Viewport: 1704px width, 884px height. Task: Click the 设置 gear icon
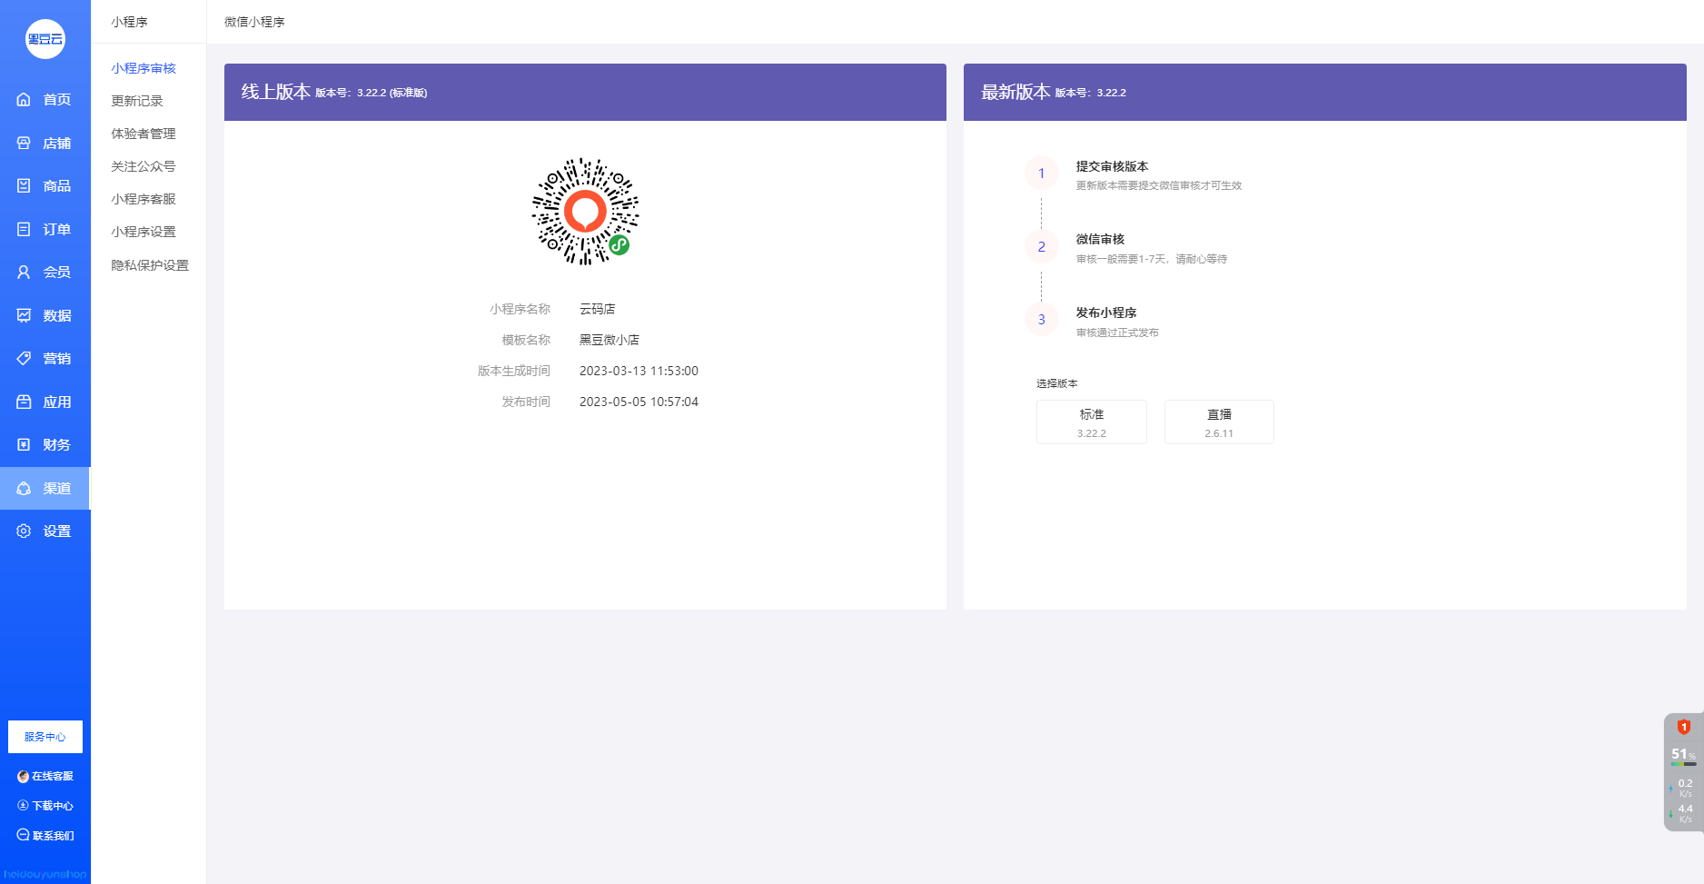pos(24,531)
